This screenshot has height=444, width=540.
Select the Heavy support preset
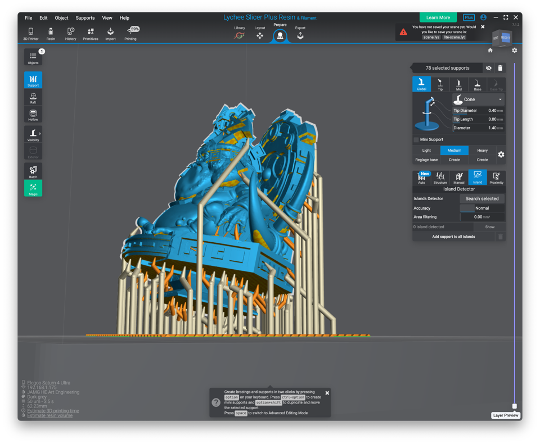pos(482,151)
